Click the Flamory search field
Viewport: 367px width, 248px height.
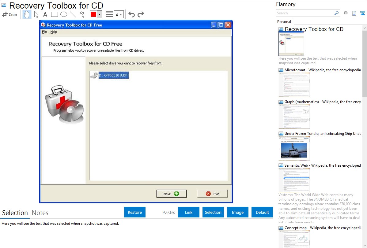click(305, 13)
